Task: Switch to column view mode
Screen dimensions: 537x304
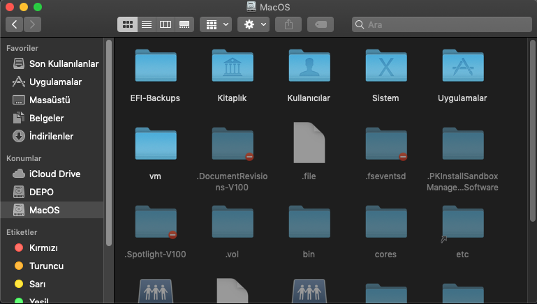Action: tap(165, 24)
